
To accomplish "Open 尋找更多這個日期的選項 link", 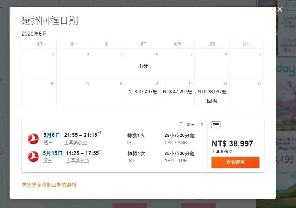I will point(49,185).
